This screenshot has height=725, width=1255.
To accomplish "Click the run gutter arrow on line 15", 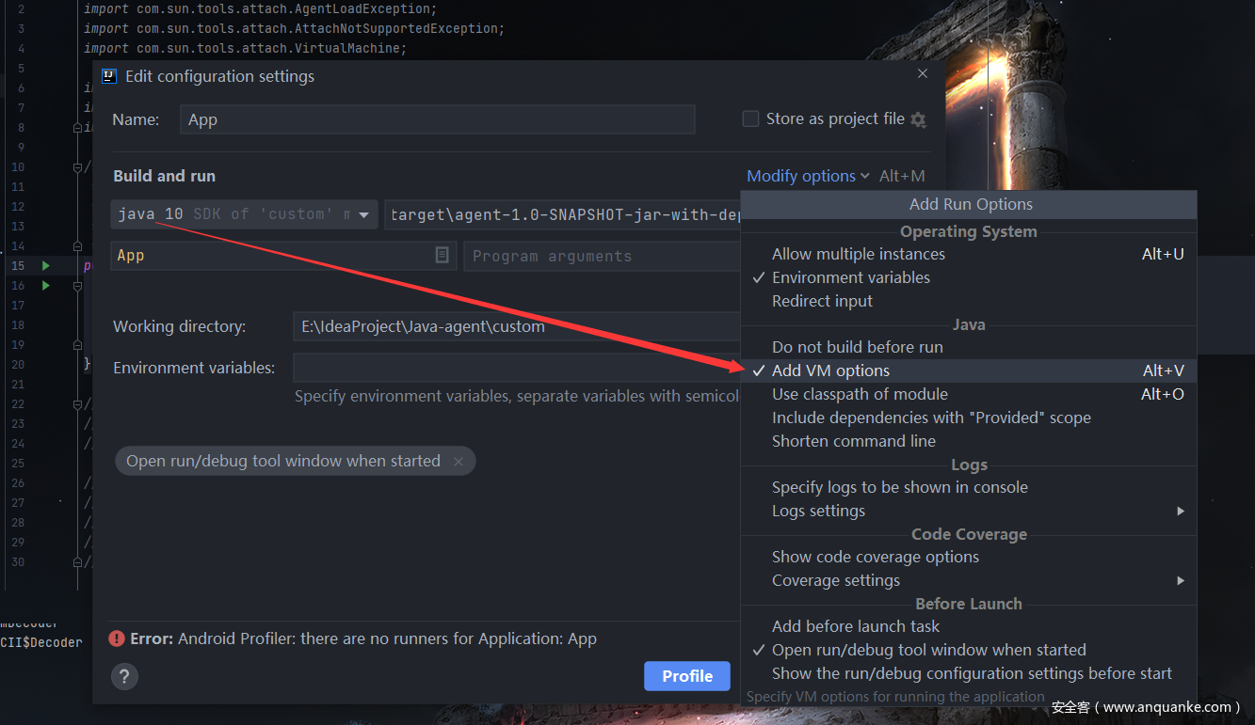I will click(x=45, y=266).
